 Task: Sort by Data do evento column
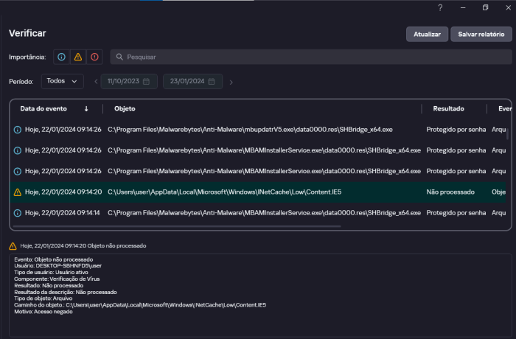(42, 108)
